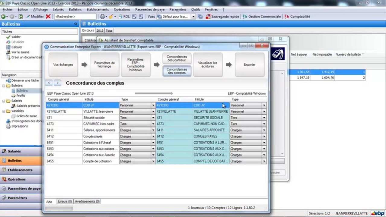Image resolution: width=386 pixels, height=217 pixels.
Task: Open the Avertissements (0) tab
Action: [x=87, y=201]
